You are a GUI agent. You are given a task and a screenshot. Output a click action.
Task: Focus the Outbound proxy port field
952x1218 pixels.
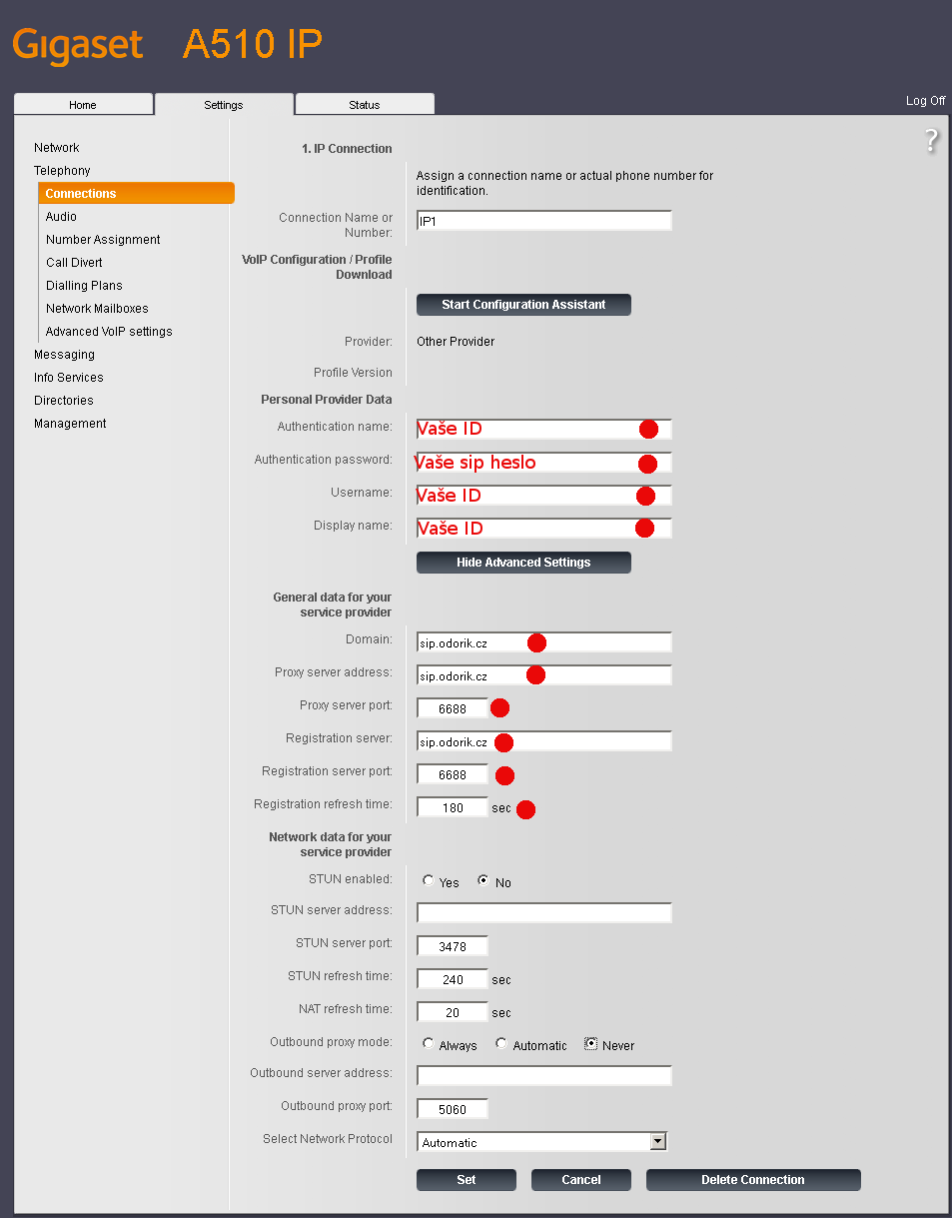[x=453, y=1109]
